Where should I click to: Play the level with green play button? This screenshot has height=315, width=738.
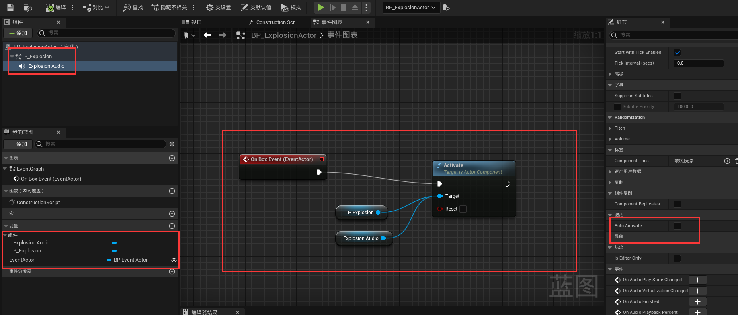(320, 7)
